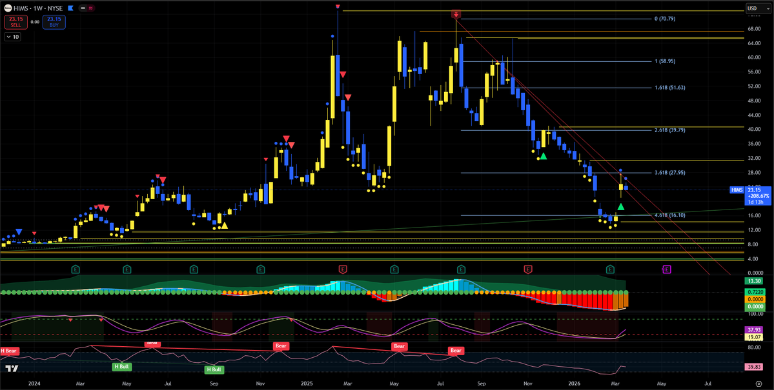
Task: Open green earnings marker near August 2025
Action: pos(461,269)
